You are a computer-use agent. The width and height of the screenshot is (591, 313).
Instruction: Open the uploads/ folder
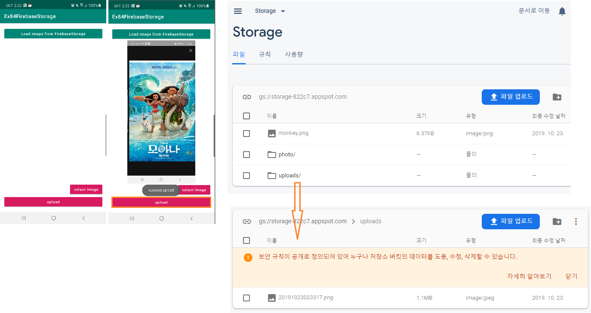click(289, 176)
